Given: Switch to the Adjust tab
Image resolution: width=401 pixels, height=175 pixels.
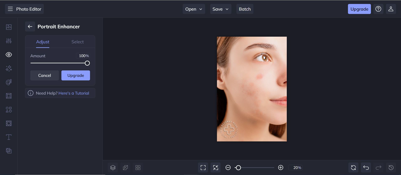Looking at the screenshot, I should click(x=43, y=42).
